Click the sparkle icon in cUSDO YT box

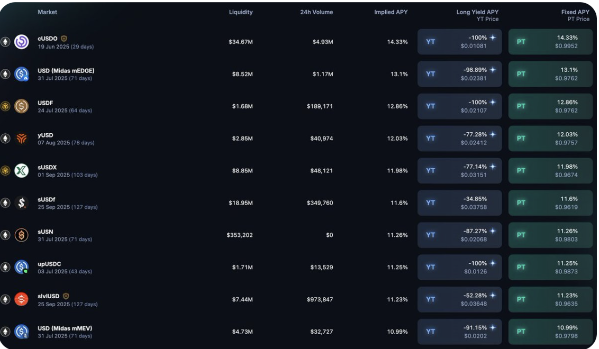(x=493, y=38)
